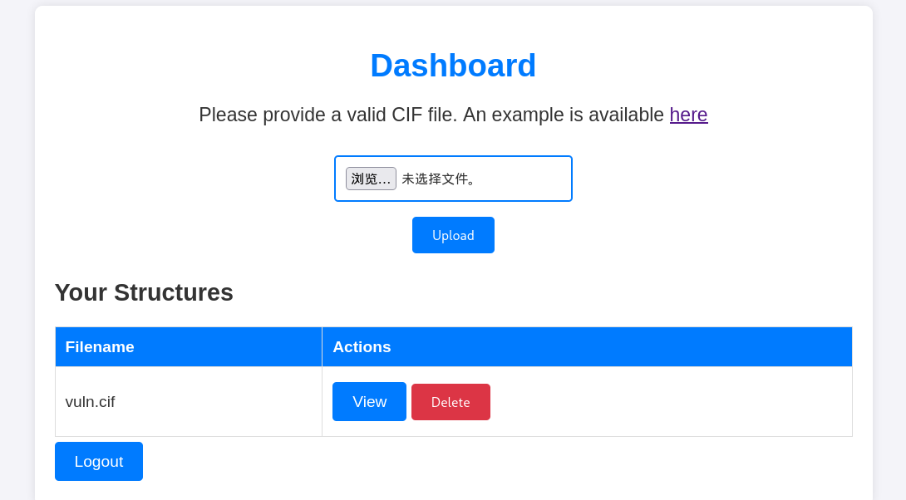
Task: Click the Actions column header
Action: coord(362,347)
